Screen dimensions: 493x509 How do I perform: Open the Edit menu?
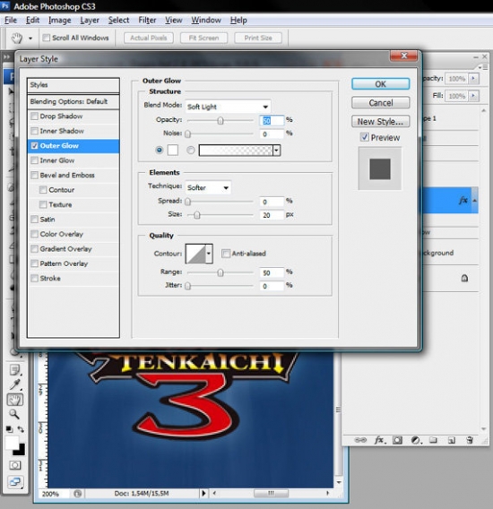point(32,20)
